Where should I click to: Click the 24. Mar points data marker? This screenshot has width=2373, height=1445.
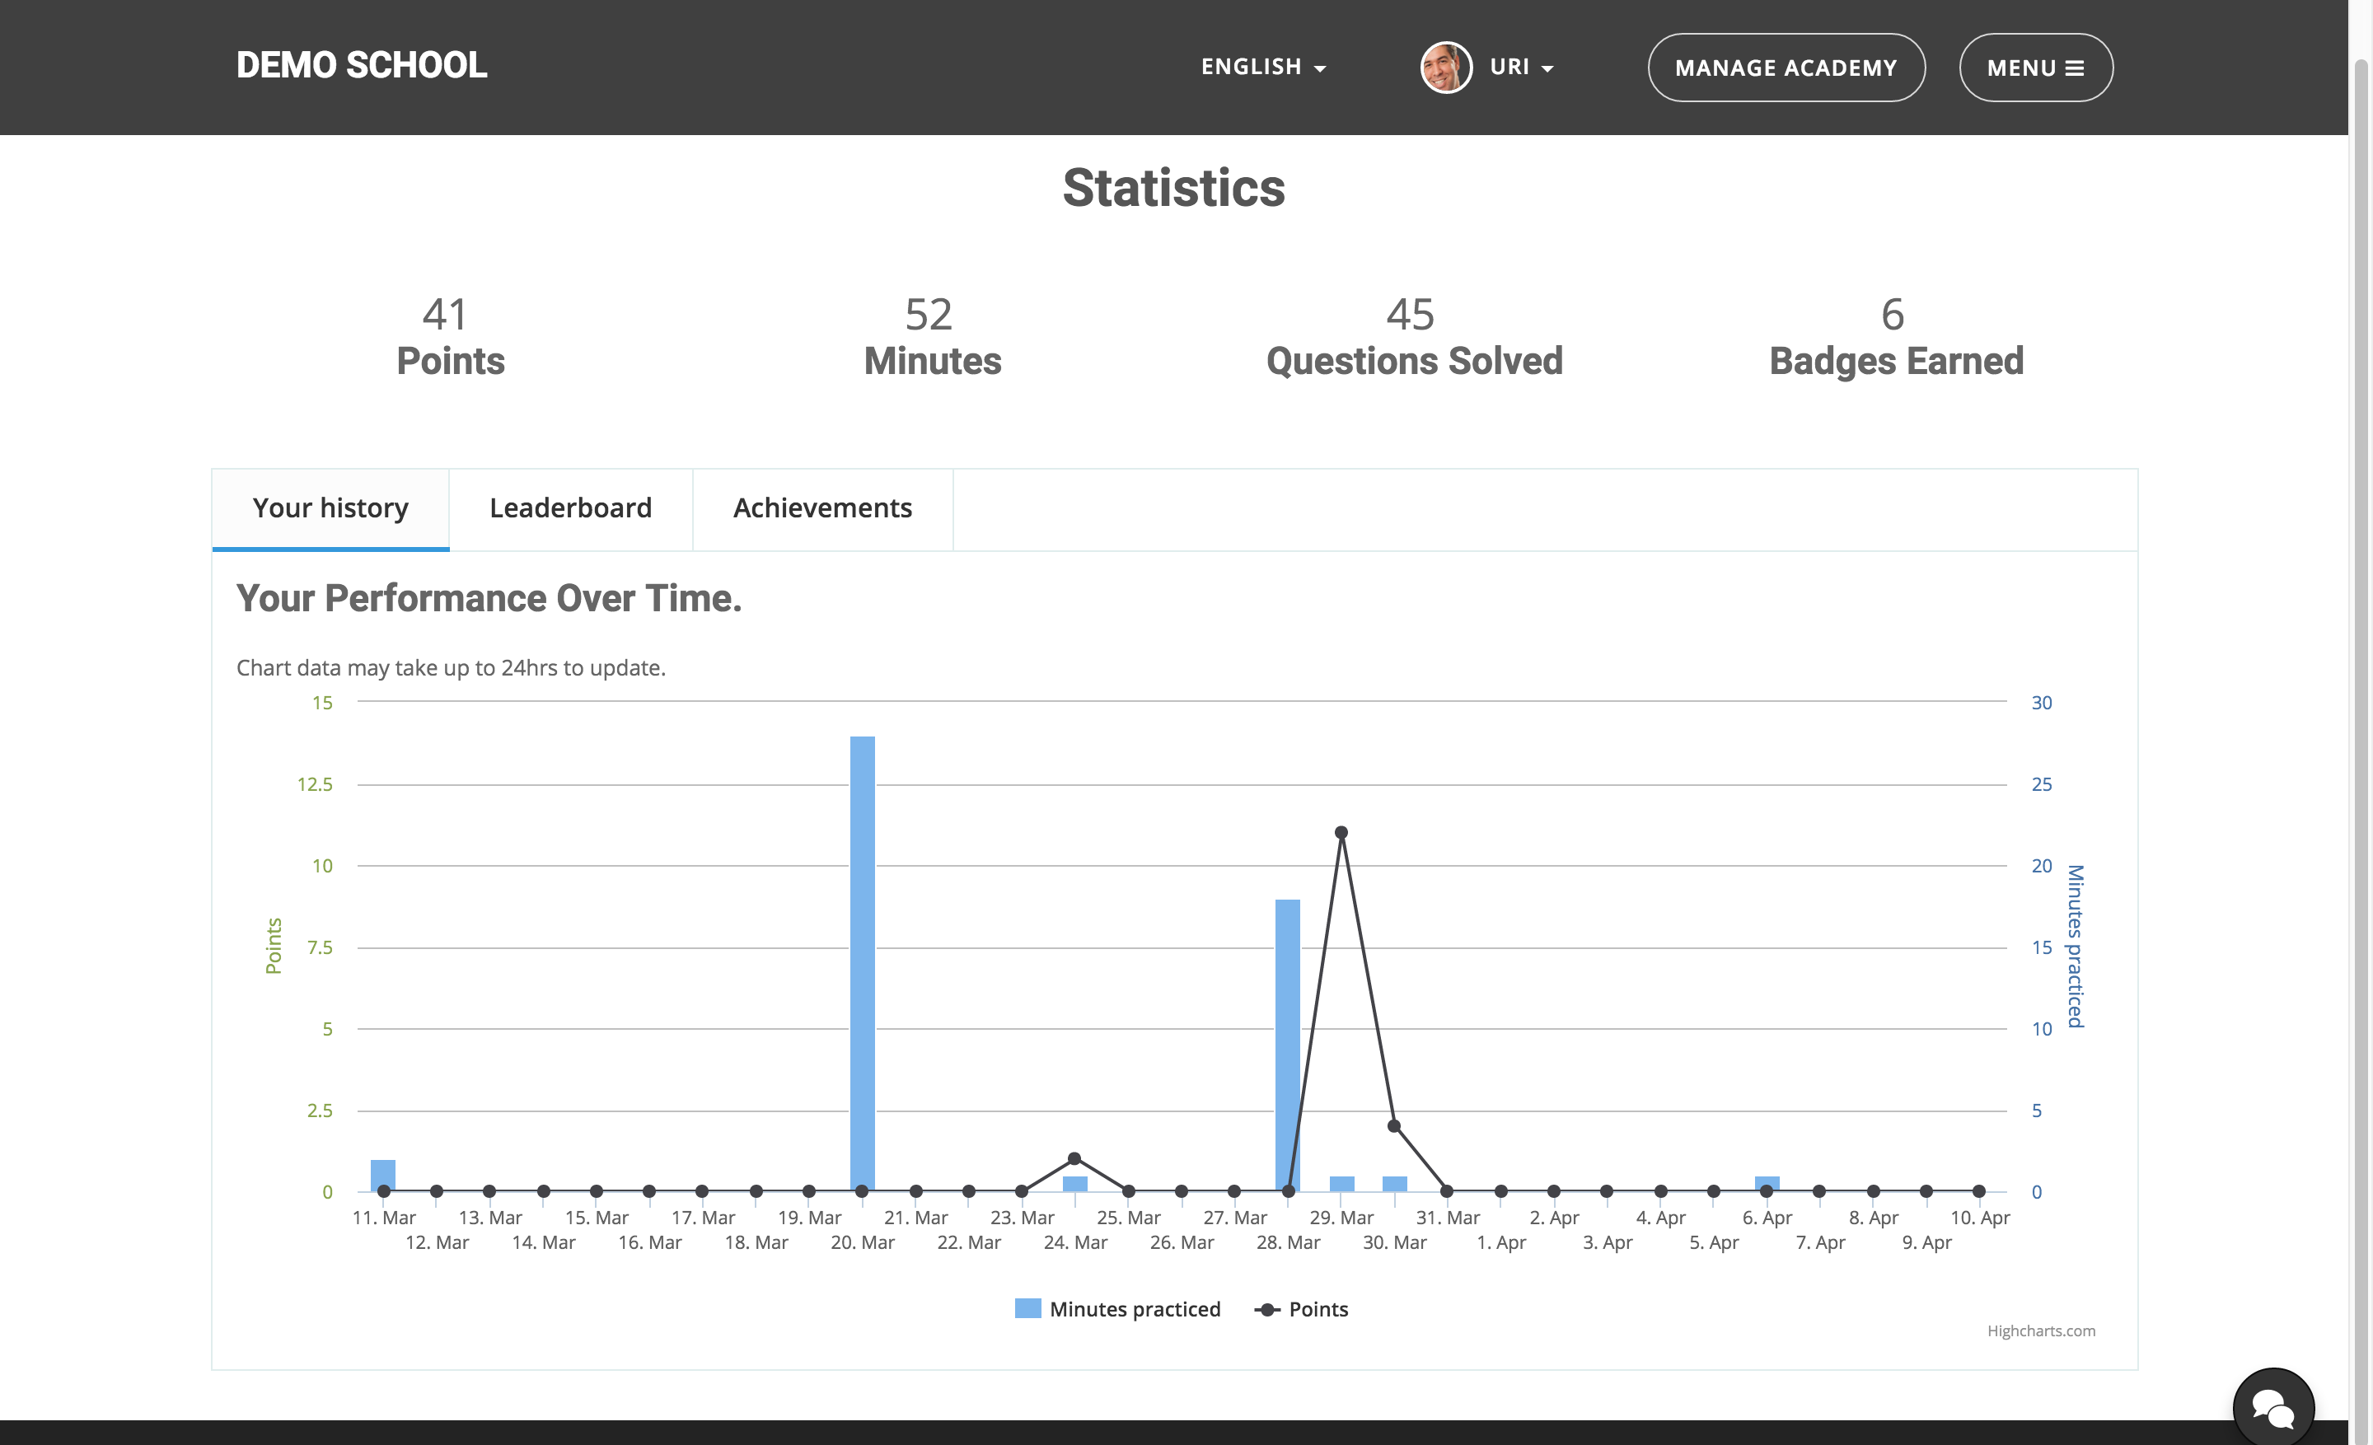[1074, 1158]
